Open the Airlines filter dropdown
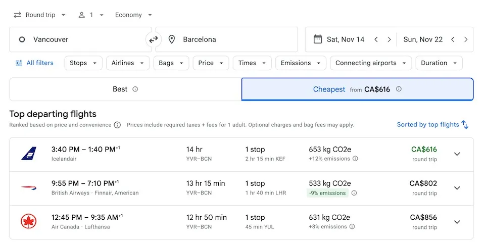485x243 pixels. pos(128,63)
